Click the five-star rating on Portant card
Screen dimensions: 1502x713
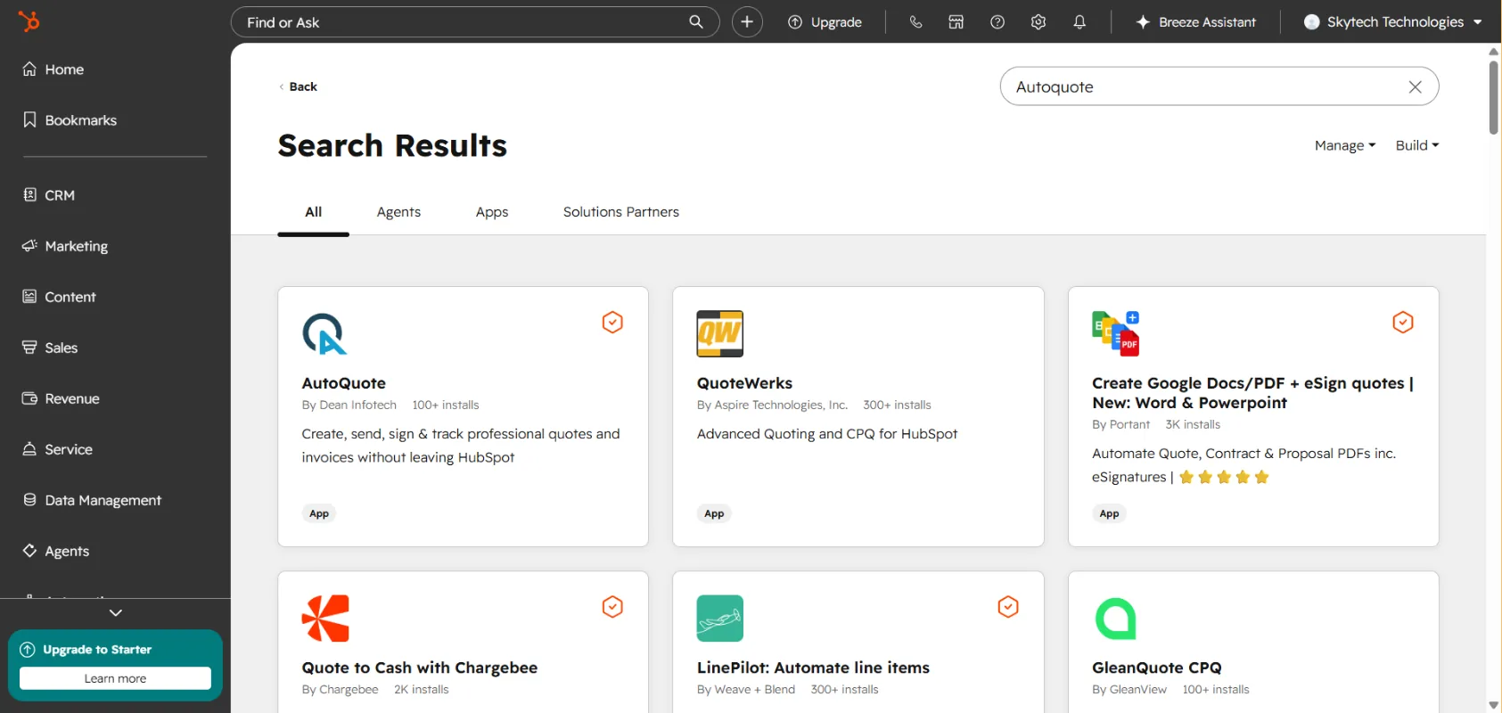pyautogui.click(x=1224, y=478)
